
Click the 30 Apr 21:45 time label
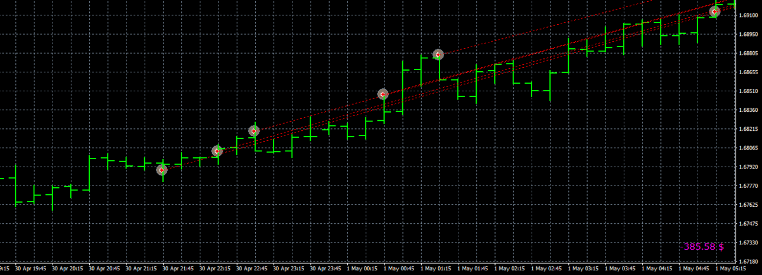tap(178, 269)
